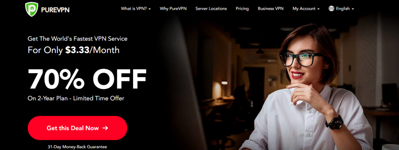Click the PureVPN green shield logo icon
399x150 pixels.
point(32,10)
